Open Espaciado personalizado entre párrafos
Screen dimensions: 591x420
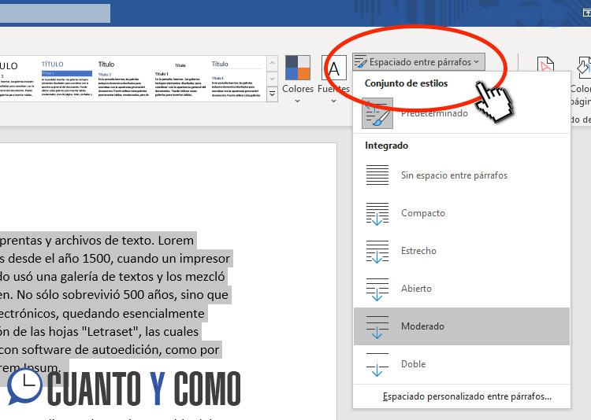466,397
